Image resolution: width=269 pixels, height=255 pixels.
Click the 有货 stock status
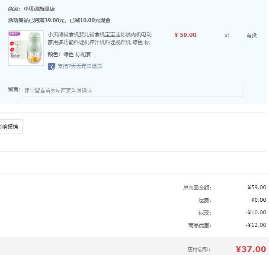pyautogui.click(x=252, y=36)
